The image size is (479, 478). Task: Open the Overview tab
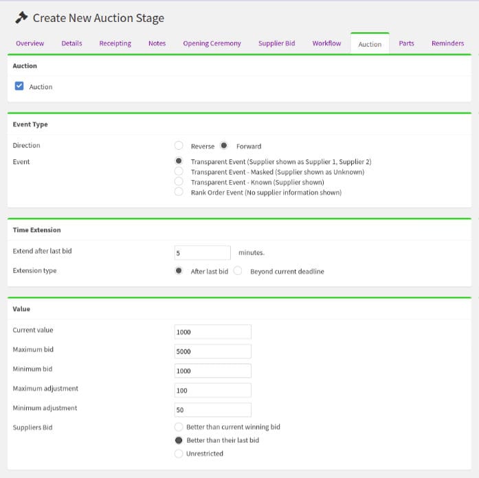pyautogui.click(x=30, y=43)
